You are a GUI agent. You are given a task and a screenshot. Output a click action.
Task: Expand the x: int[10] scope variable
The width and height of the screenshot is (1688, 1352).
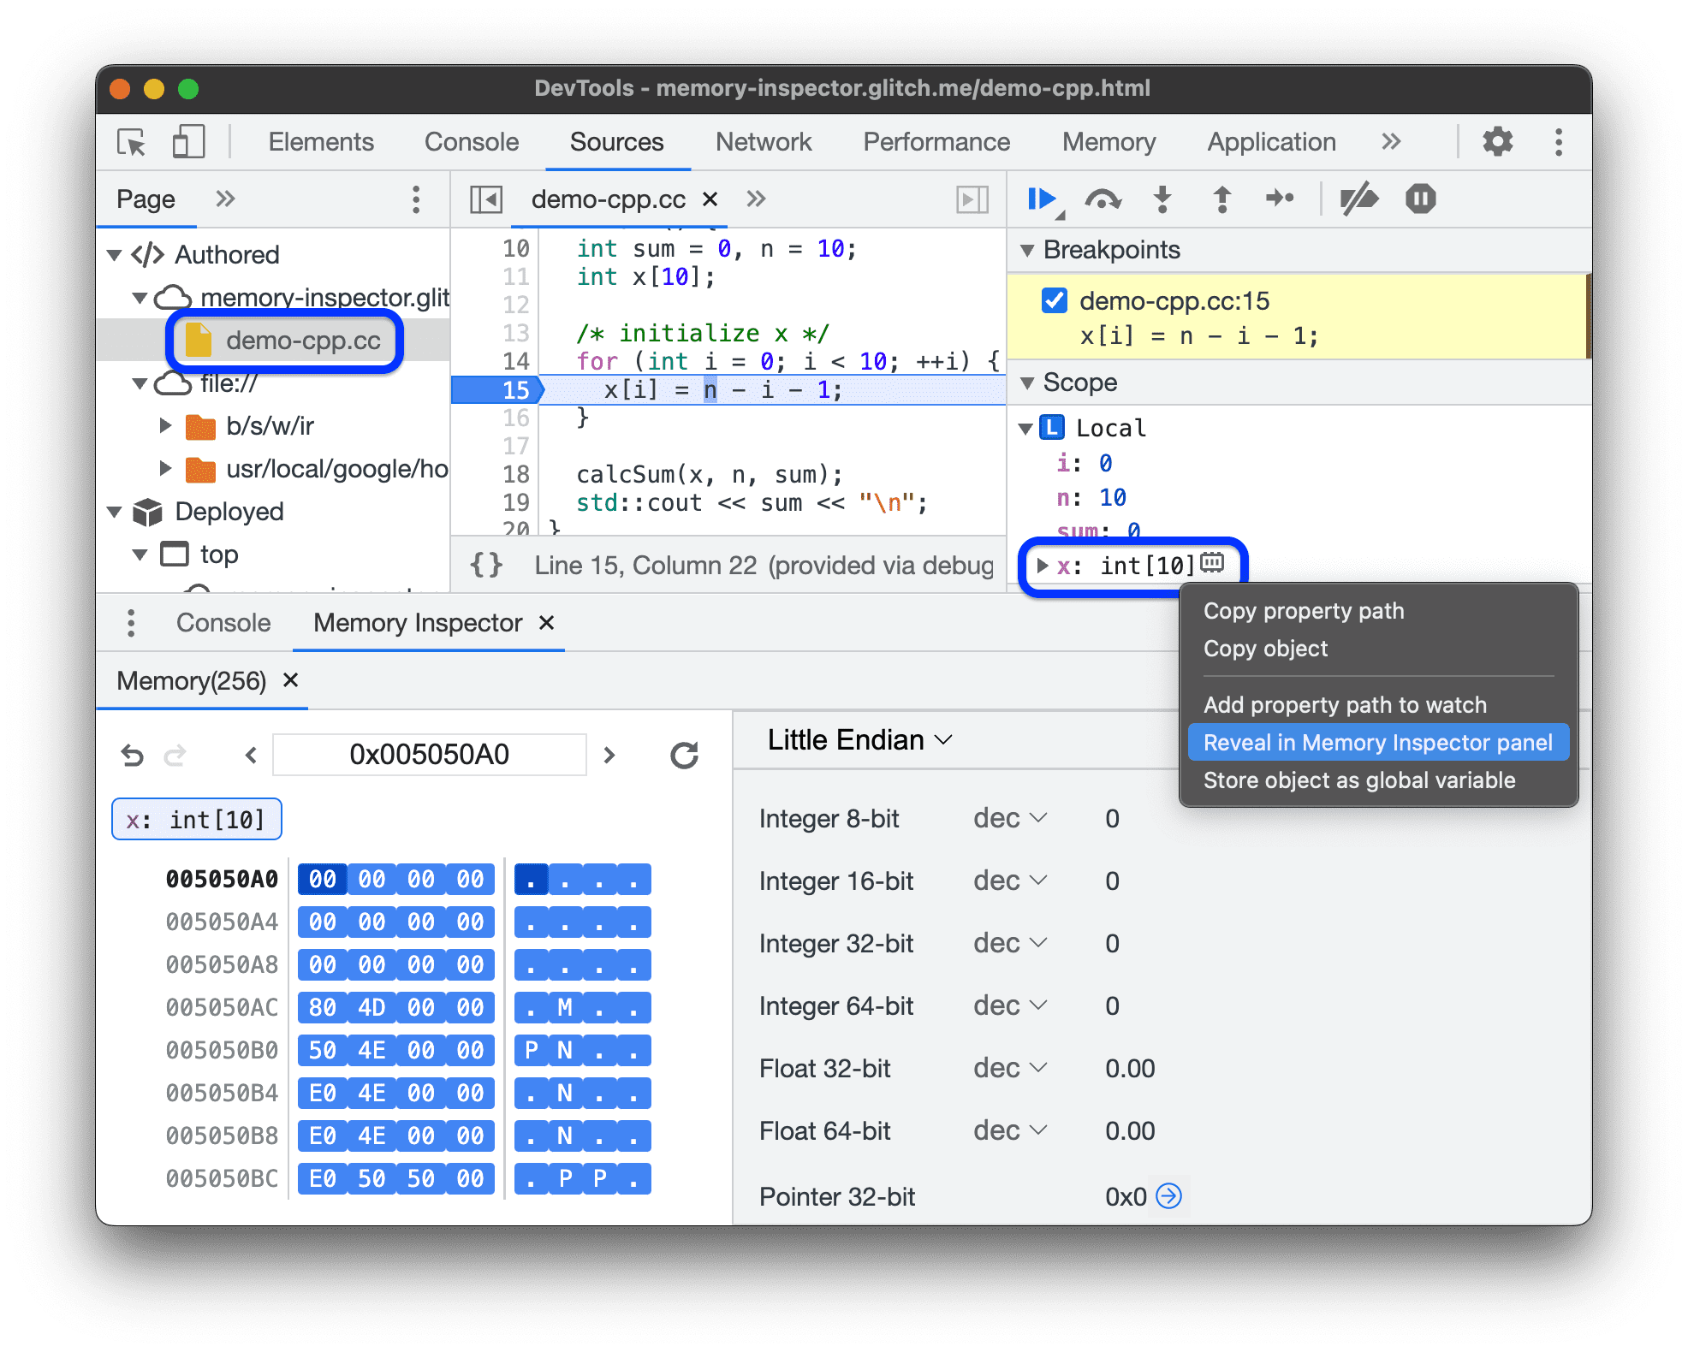(x=1046, y=561)
